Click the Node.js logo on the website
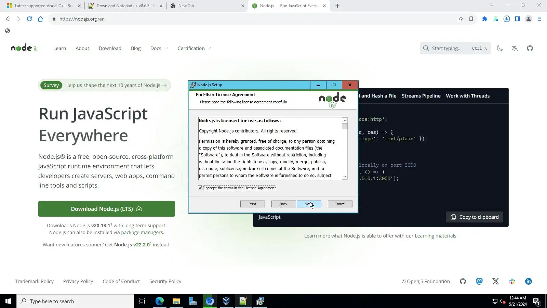547x308 pixels. pos(24,48)
